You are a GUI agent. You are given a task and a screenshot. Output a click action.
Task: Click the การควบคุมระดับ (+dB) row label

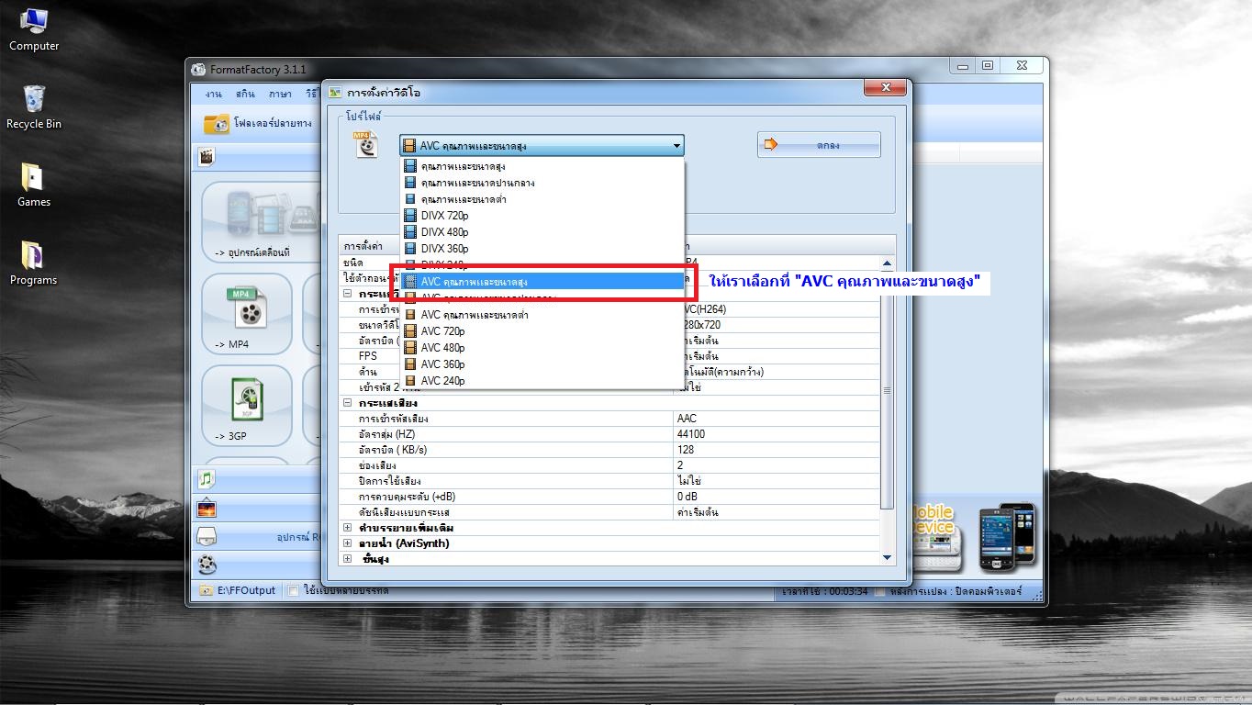click(x=407, y=497)
